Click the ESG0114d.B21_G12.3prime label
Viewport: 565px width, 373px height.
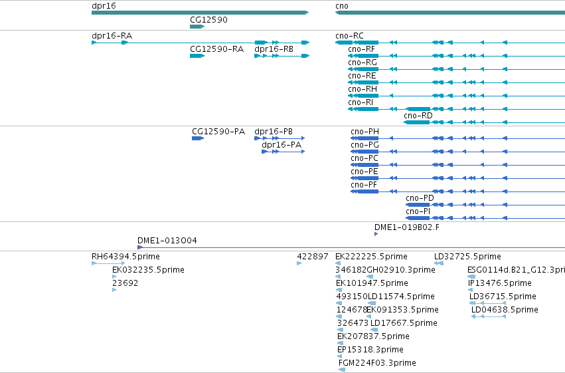[x=516, y=270]
